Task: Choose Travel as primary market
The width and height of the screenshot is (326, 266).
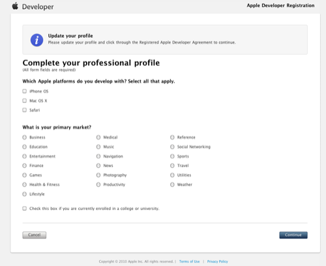Action: pyautogui.click(x=172, y=166)
